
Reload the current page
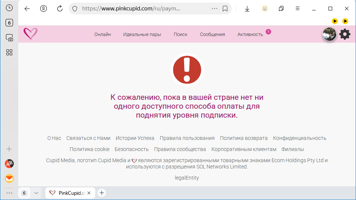pyautogui.click(x=60, y=9)
